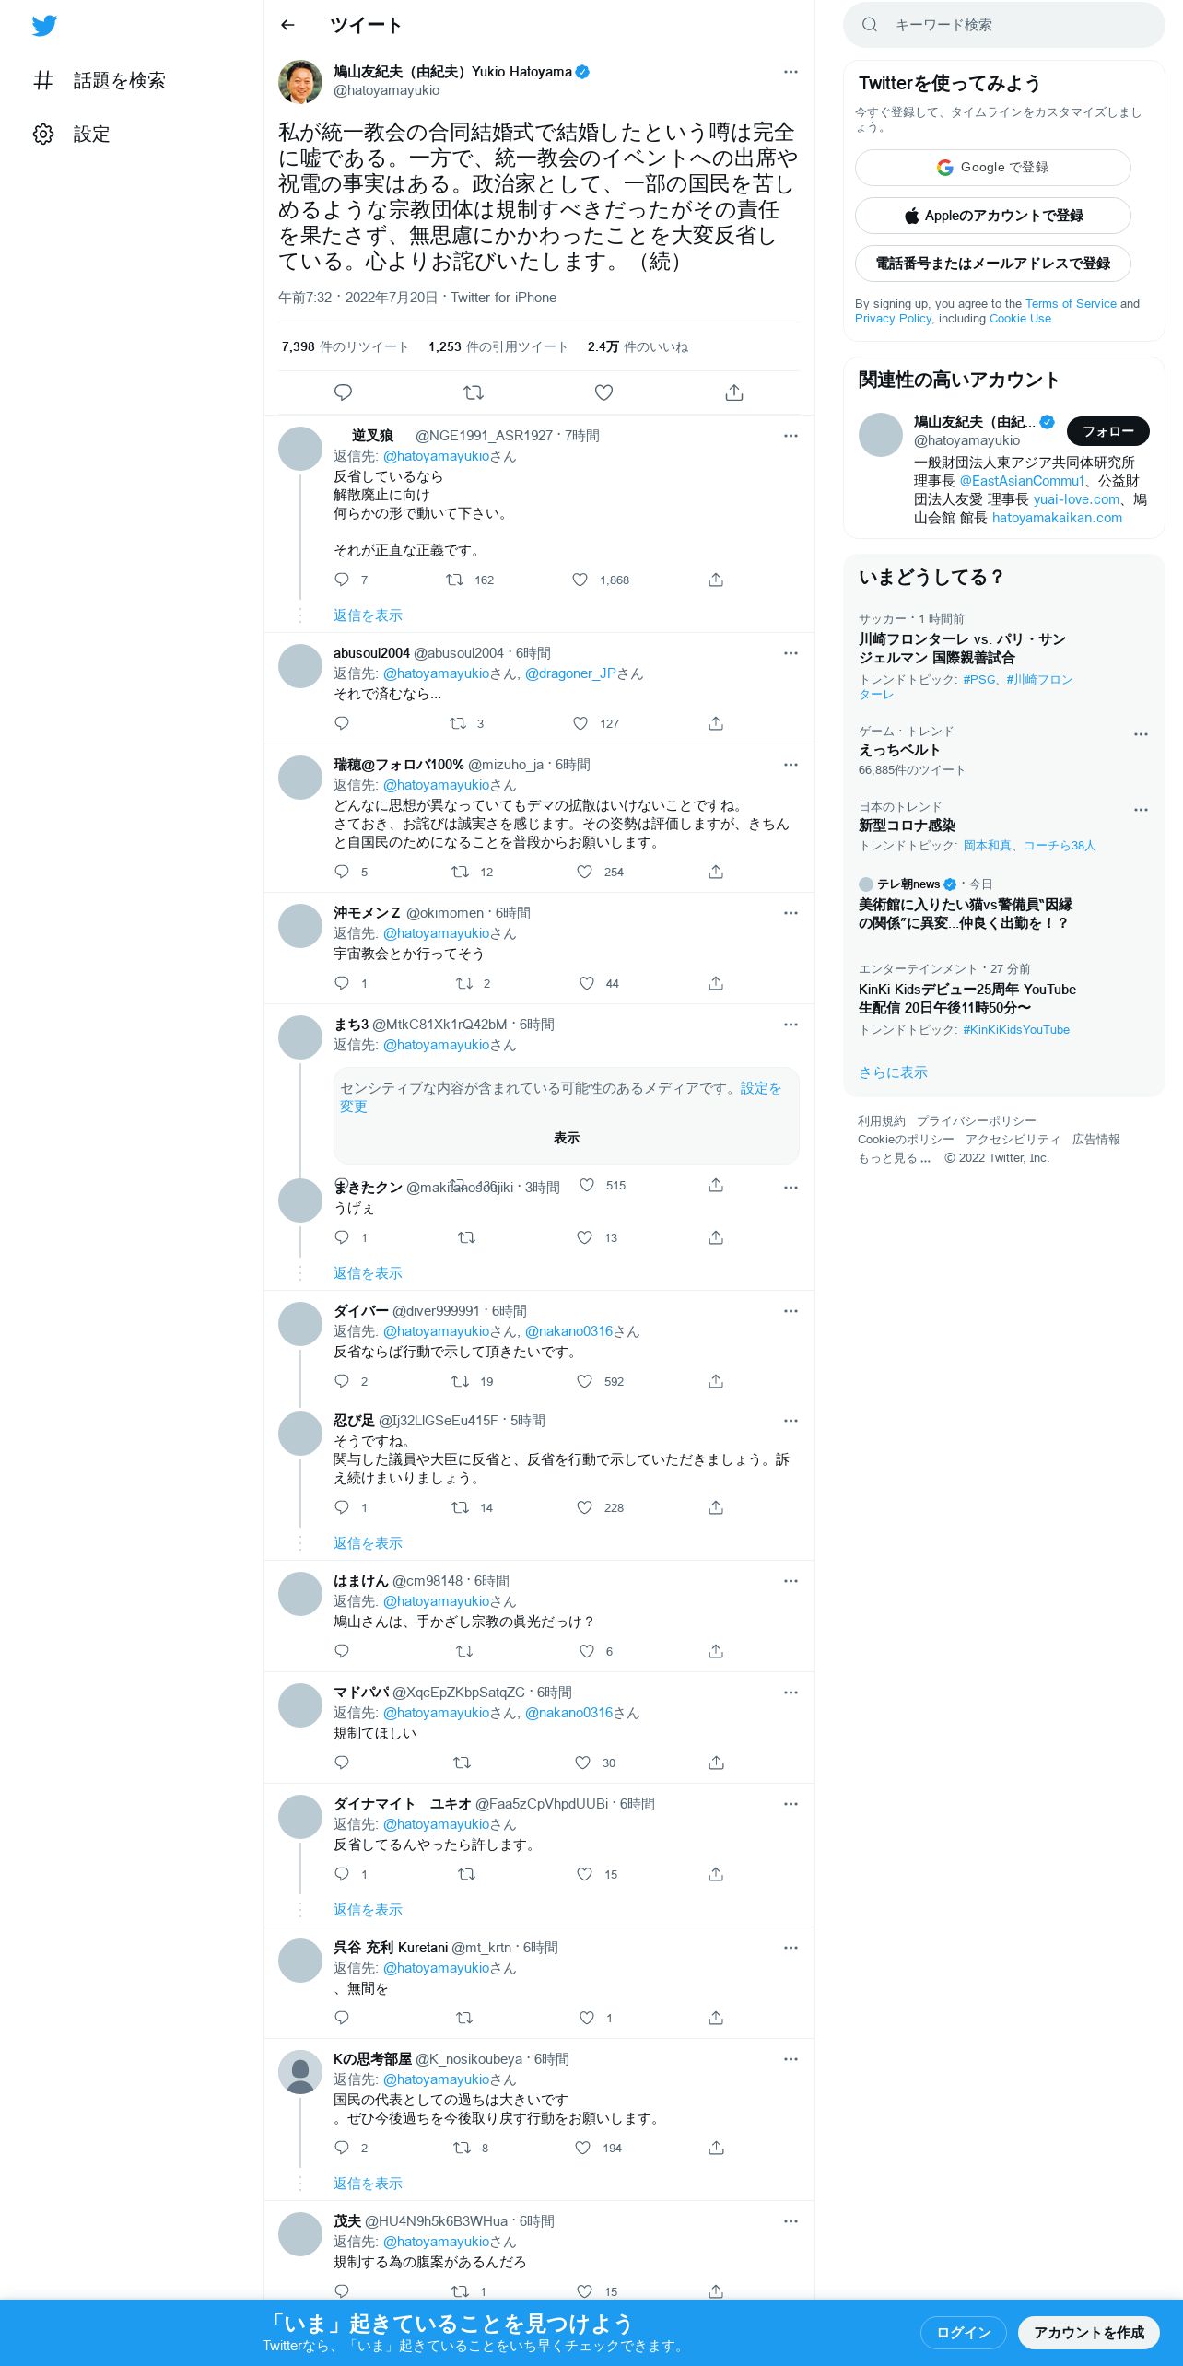Open more options on Hatoyama's tweet
1183x2366 pixels.
click(x=791, y=72)
